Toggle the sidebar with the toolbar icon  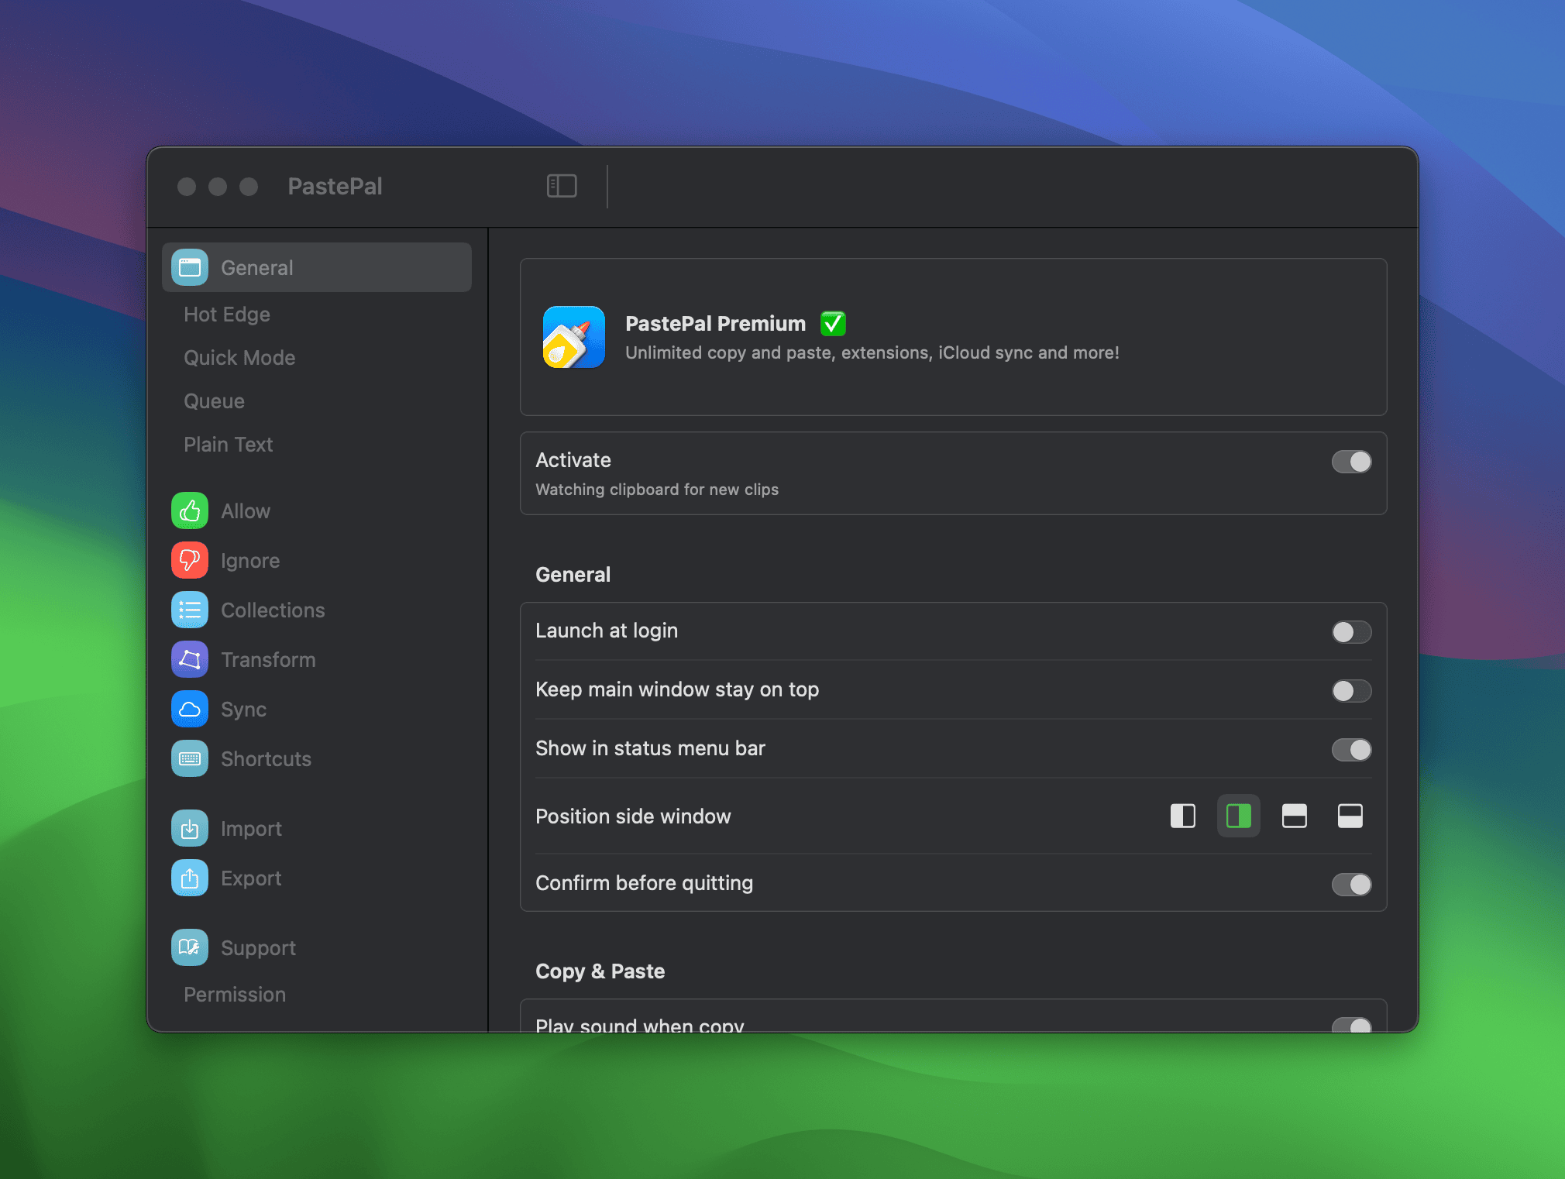(562, 186)
